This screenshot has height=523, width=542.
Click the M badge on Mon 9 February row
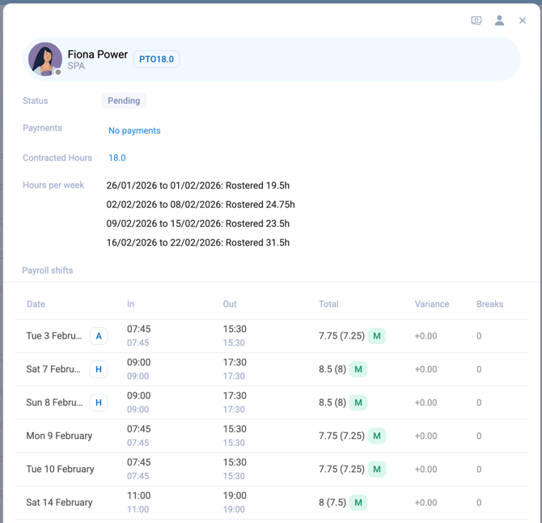click(x=377, y=436)
